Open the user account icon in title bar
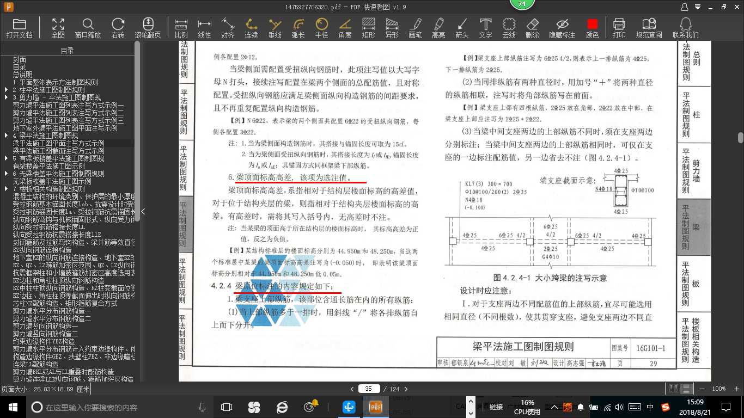The height and width of the screenshot is (418, 744). pyautogui.click(x=685, y=7)
